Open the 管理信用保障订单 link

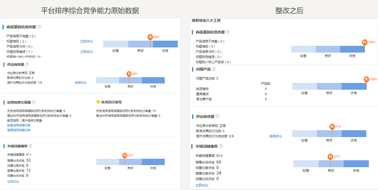click(19, 130)
